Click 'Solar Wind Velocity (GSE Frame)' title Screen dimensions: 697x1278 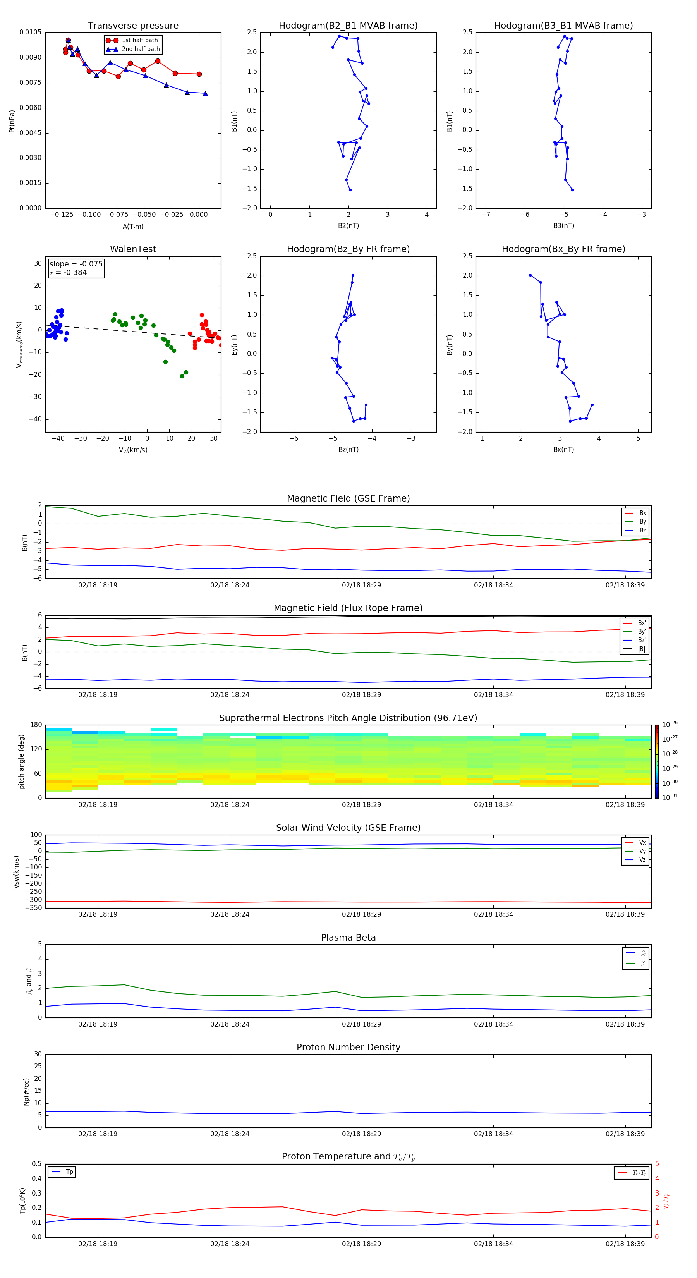point(348,828)
